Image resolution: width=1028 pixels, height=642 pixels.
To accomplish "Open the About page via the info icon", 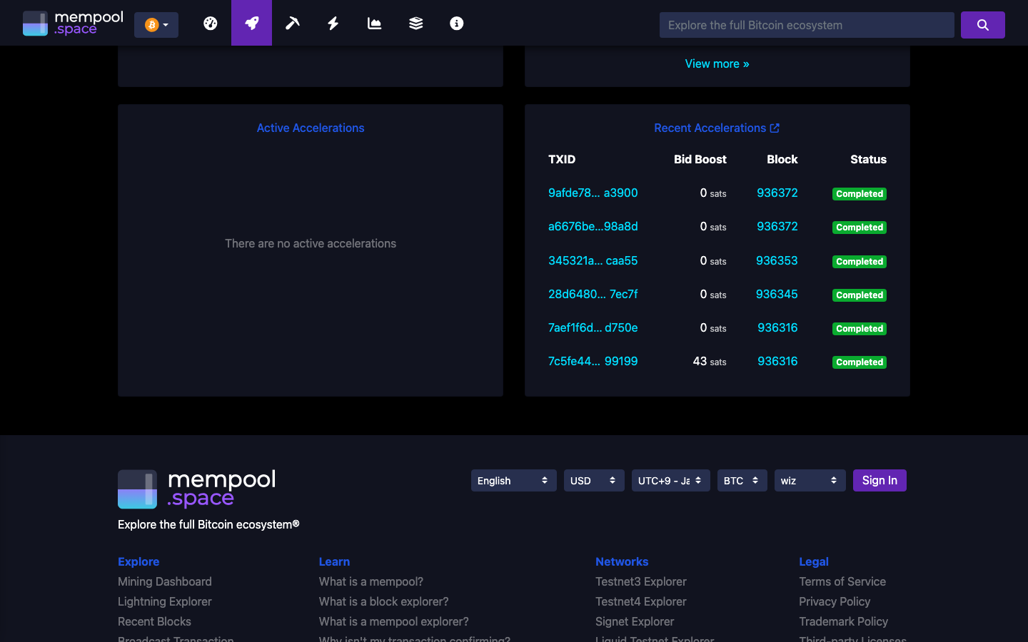I will click(456, 23).
